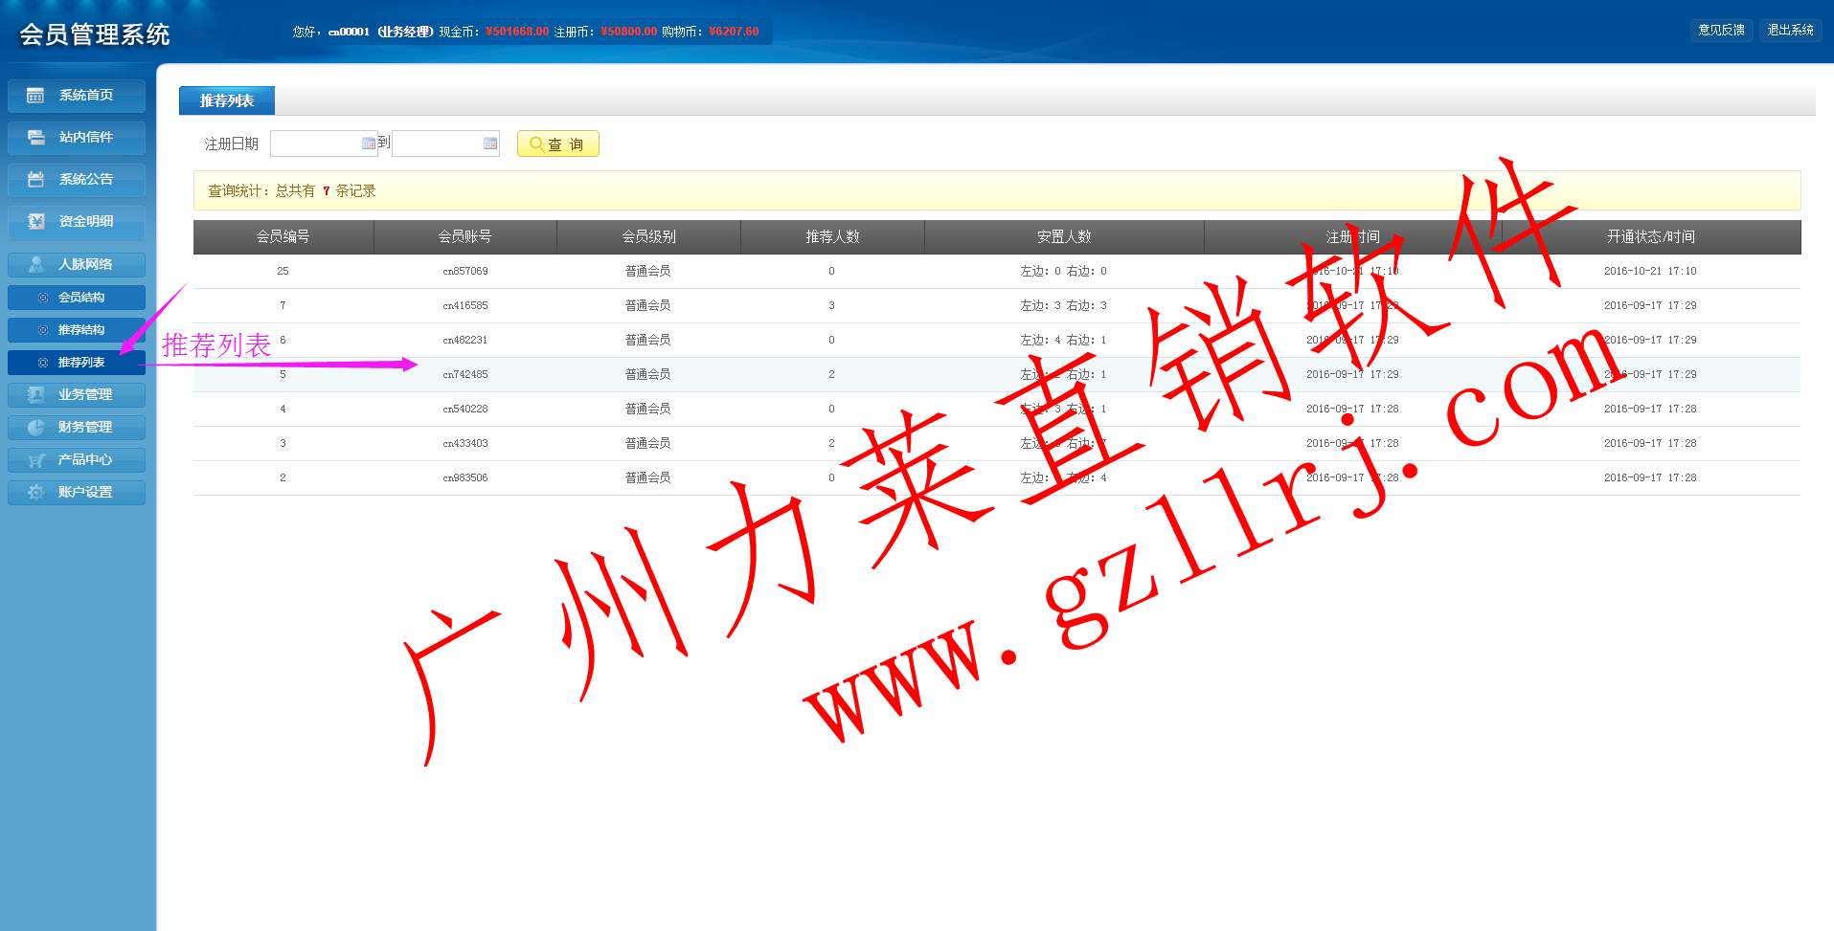Click activation time in cn540228 row
Image resolution: width=1834 pixels, height=931 pixels.
[x=1650, y=410]
